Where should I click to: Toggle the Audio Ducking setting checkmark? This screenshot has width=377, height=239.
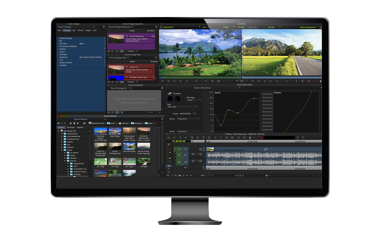coord(58,38)
